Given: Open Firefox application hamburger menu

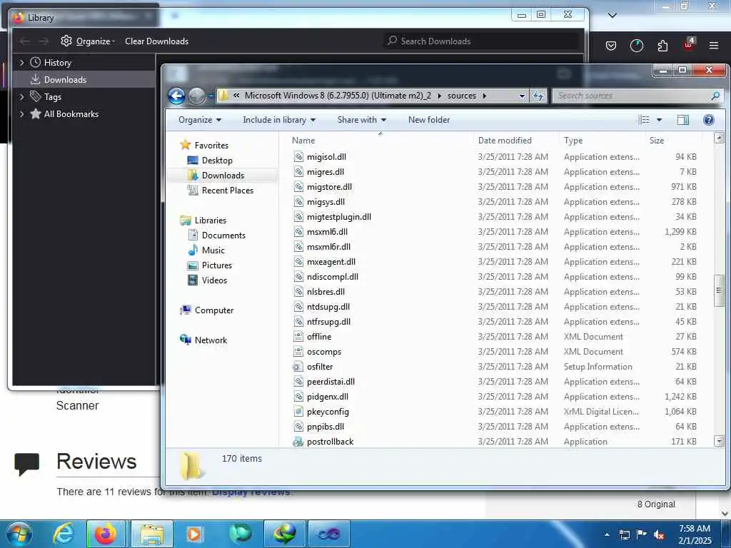Looking at the screenshot, I should coord(713,46).
